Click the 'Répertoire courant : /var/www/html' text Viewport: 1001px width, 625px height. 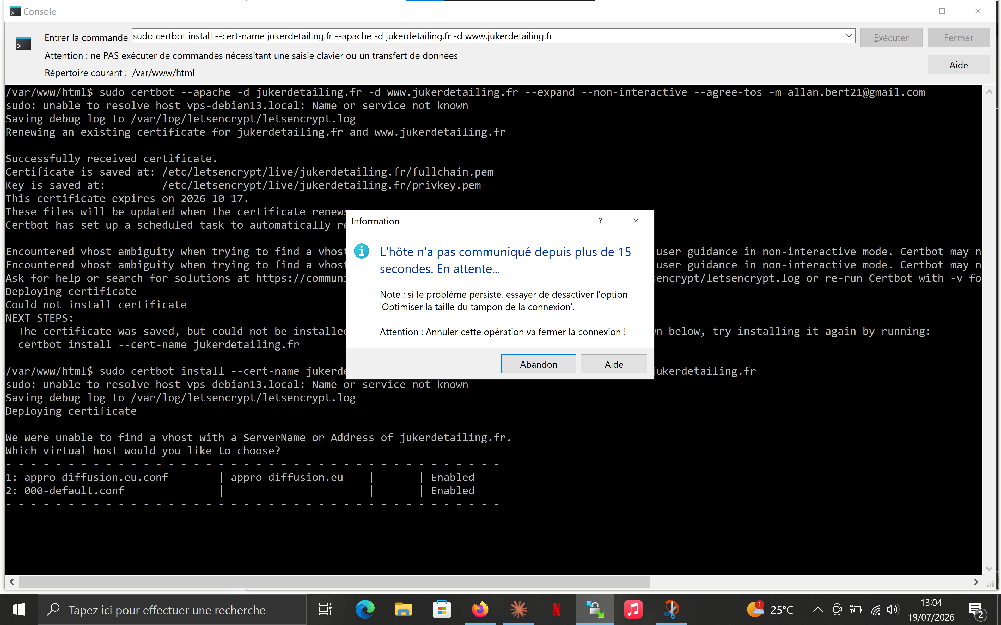point(120,73)
